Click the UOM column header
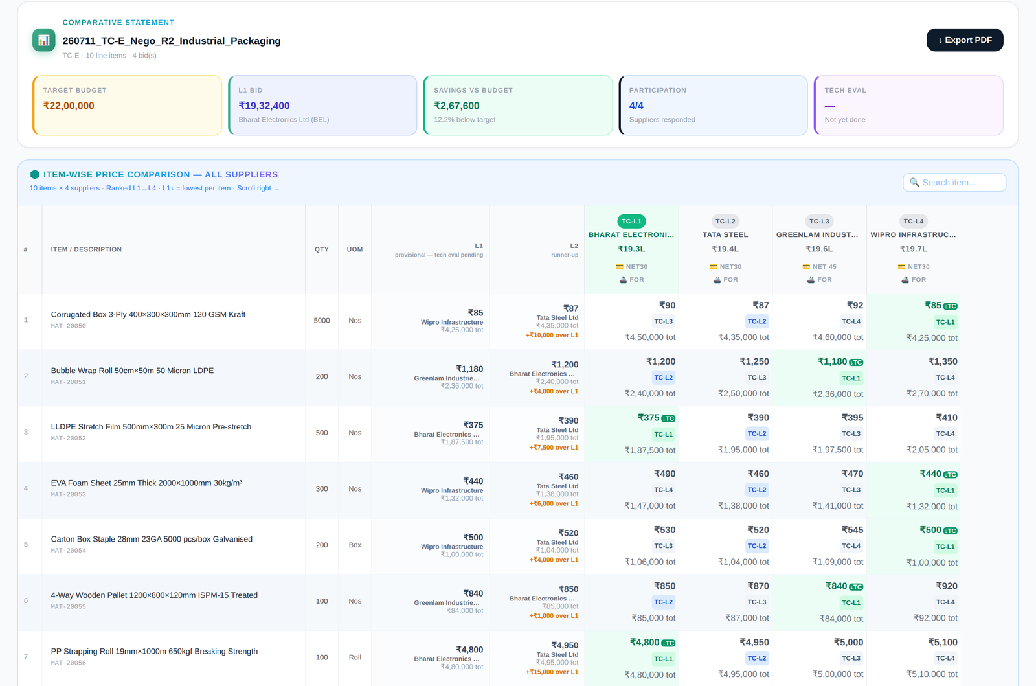The image size is (1036, 686). point(355,249)
